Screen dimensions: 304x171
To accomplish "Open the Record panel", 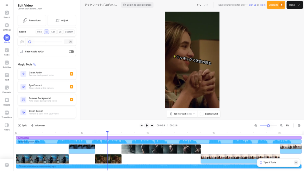I will coord(7,102).
